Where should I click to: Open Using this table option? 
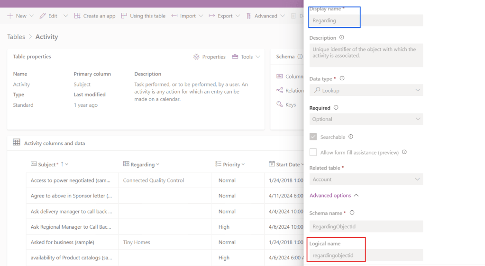point(143,16)
